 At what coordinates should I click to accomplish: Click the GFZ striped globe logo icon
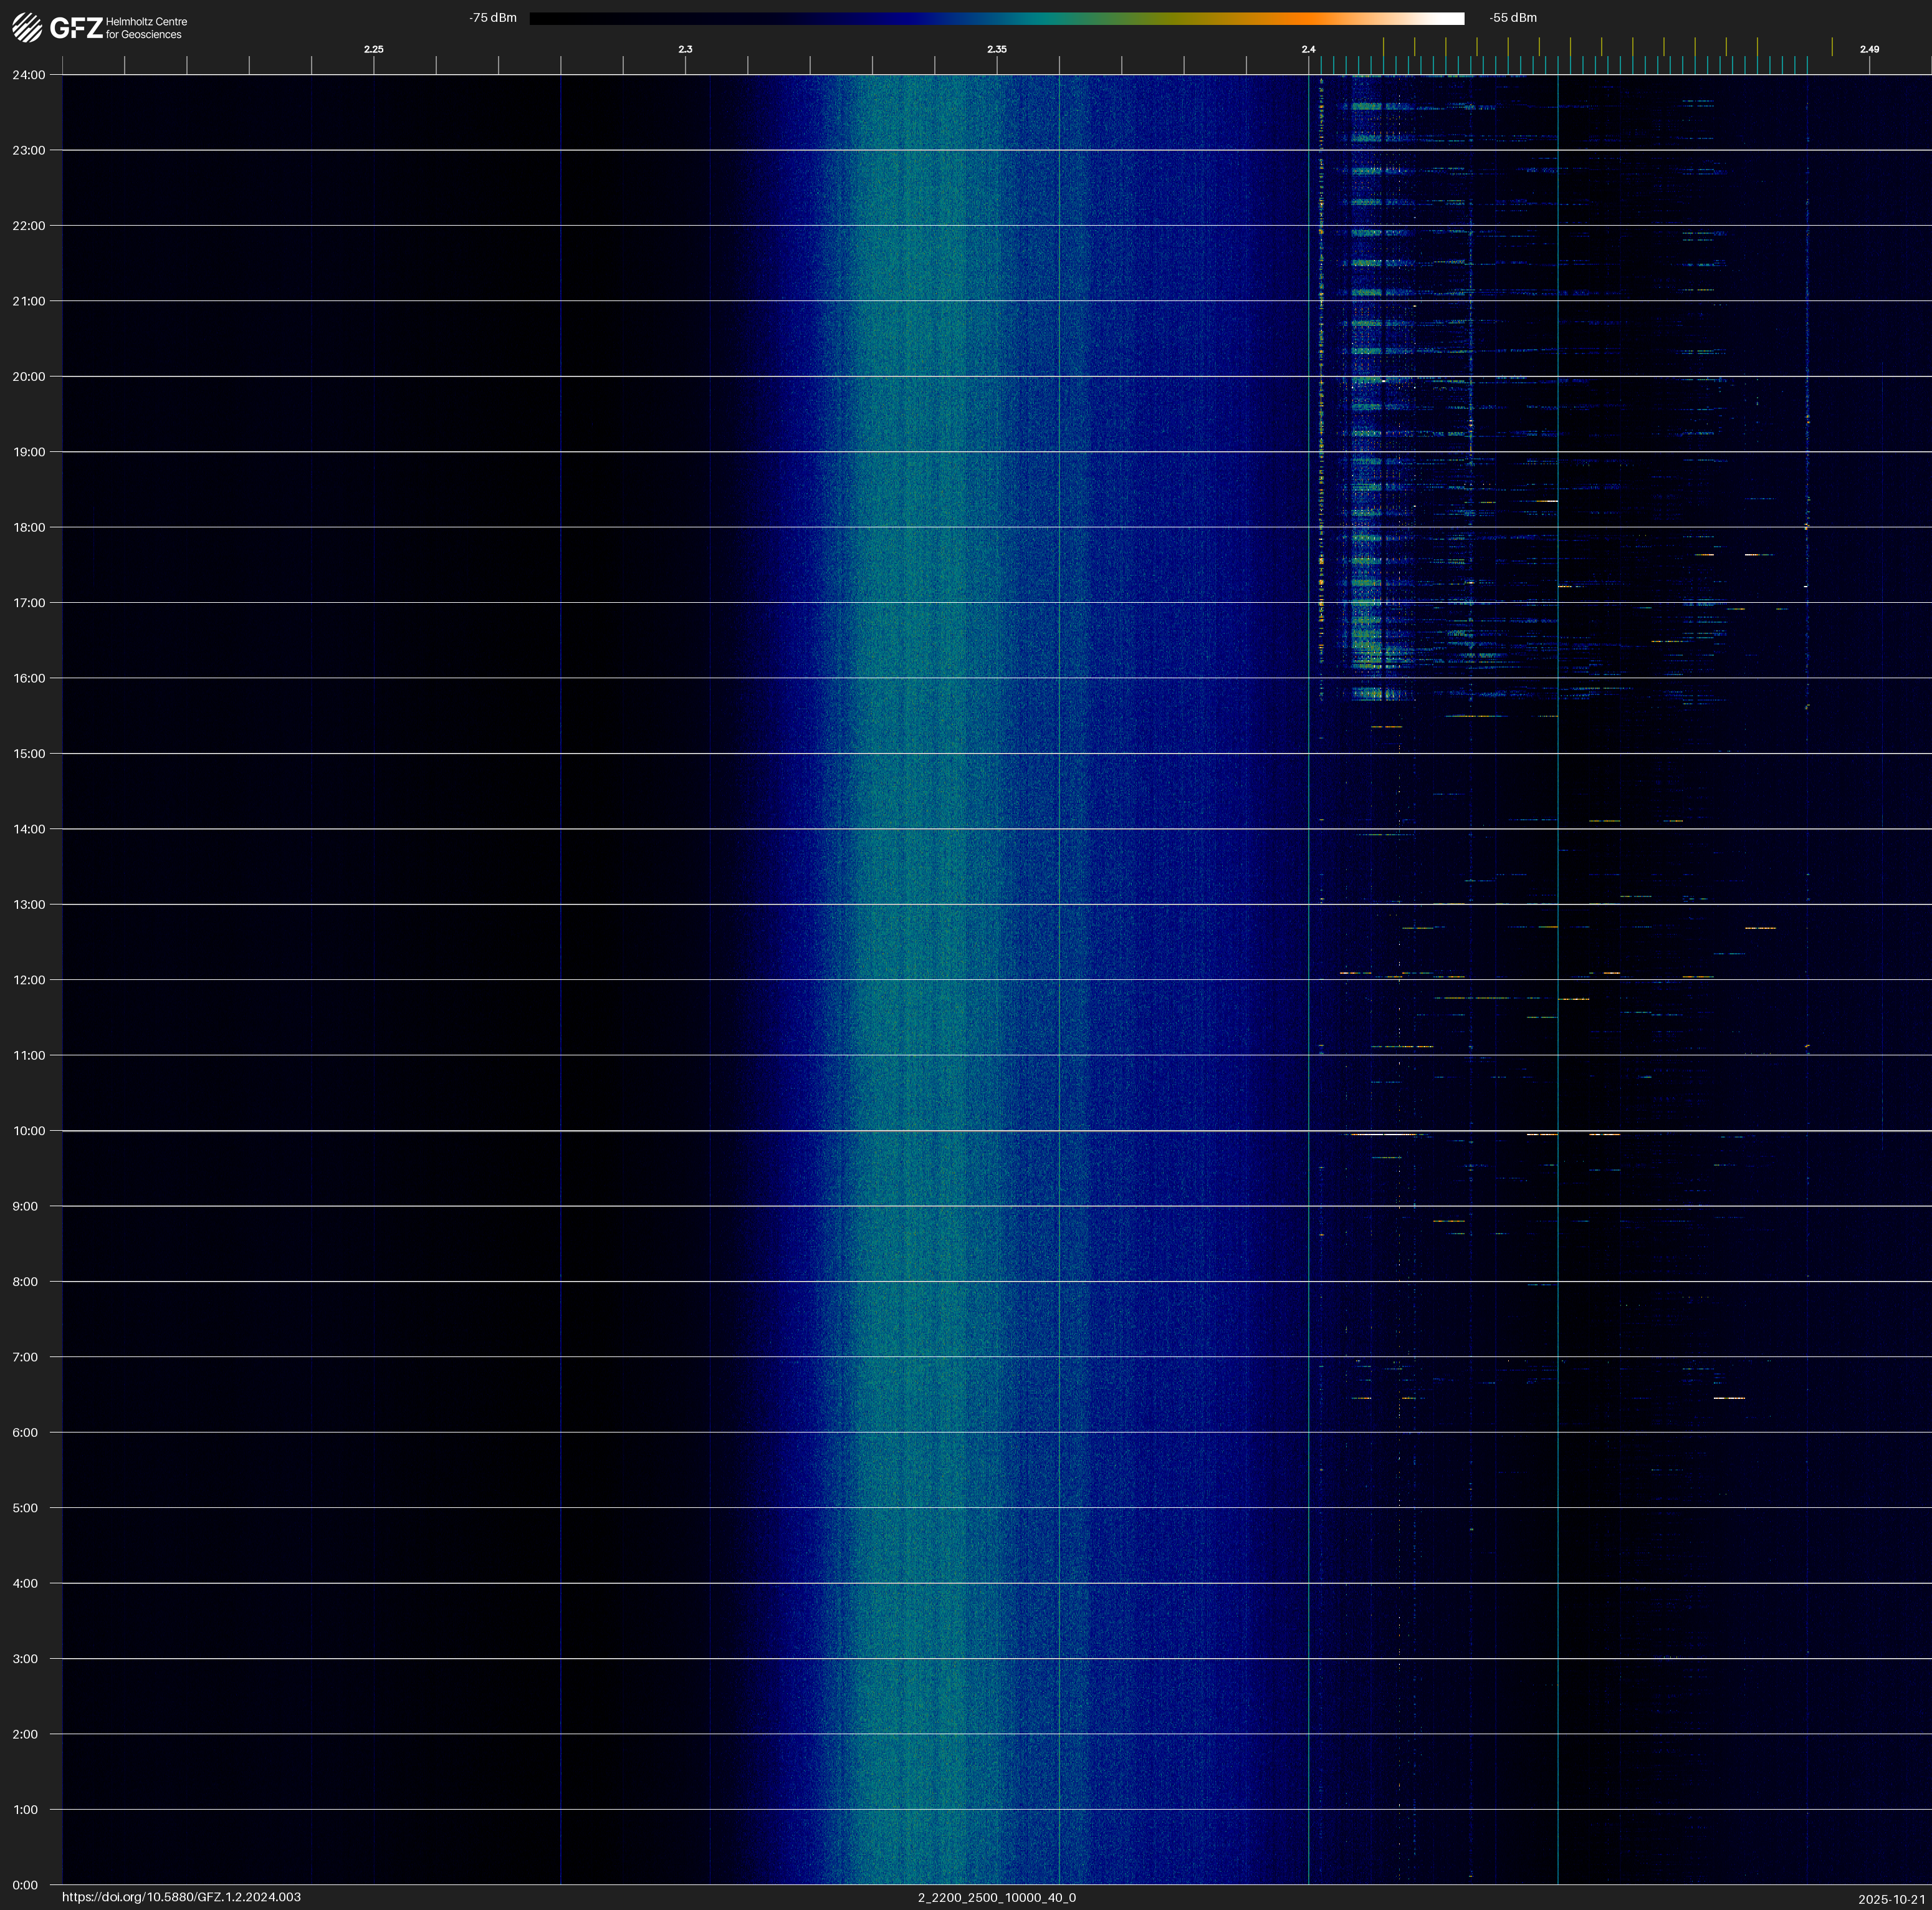pyautogui.click(x=27, y=28)
